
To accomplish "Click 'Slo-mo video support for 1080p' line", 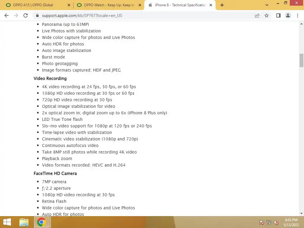I will [97, 126].
